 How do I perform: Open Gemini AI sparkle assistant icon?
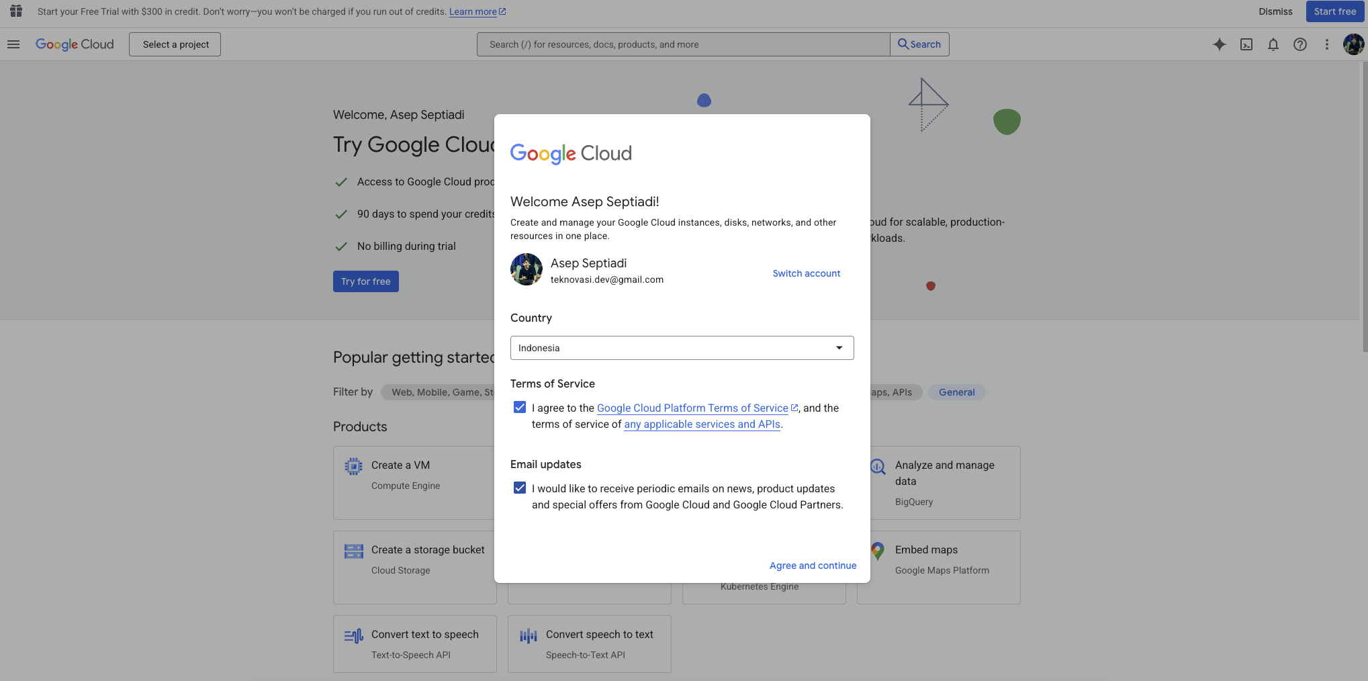[x=1220, y=44]
